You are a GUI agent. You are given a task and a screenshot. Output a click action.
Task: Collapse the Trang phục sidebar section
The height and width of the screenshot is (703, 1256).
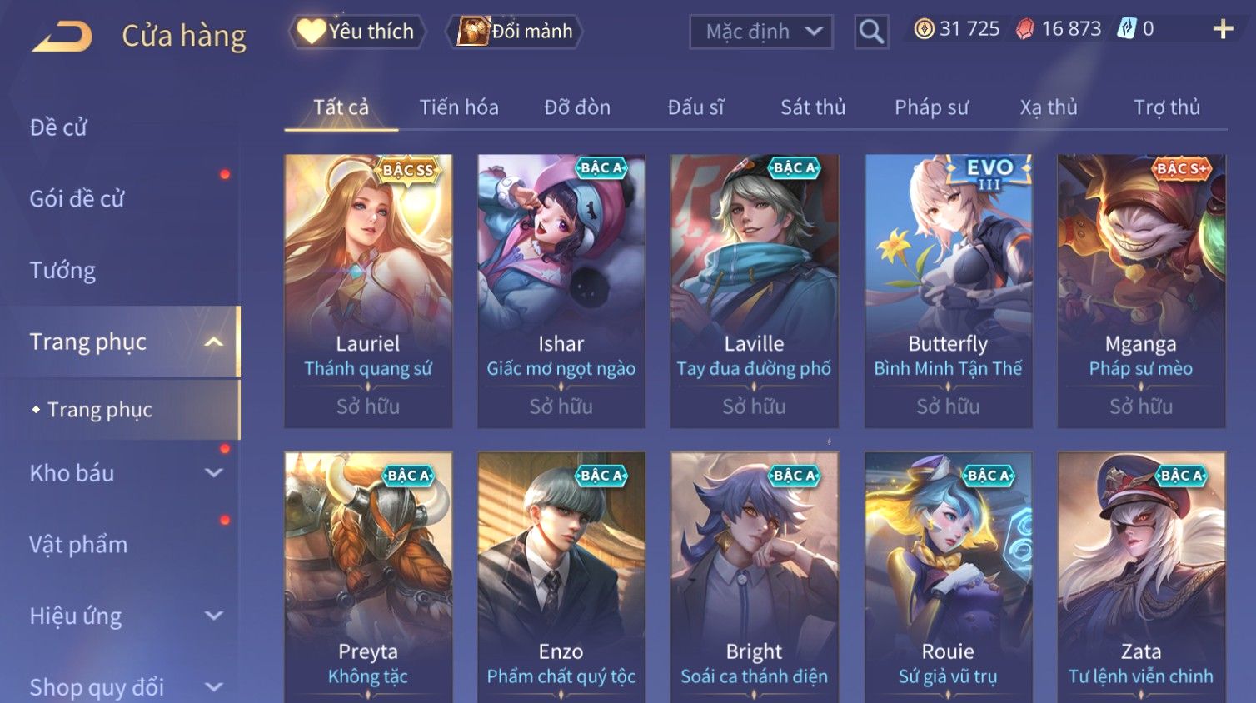point(213,342)
